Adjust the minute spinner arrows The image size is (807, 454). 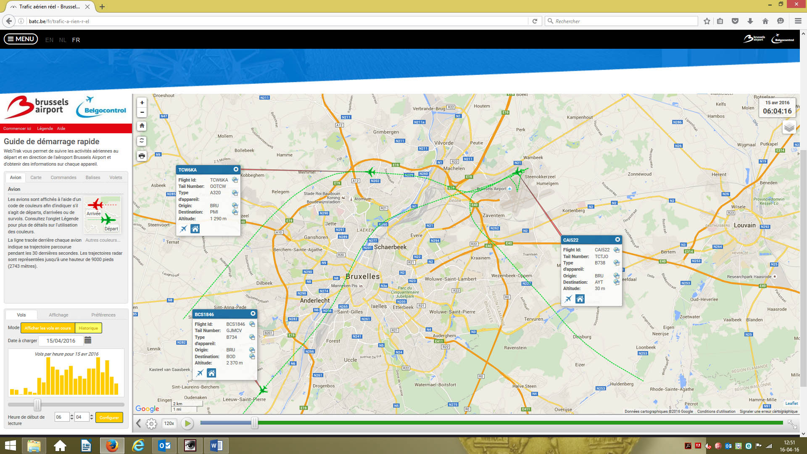coord(92,417)
